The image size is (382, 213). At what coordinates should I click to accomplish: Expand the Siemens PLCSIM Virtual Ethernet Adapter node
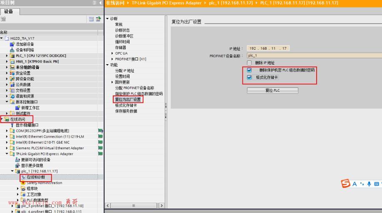click(7, 148)
